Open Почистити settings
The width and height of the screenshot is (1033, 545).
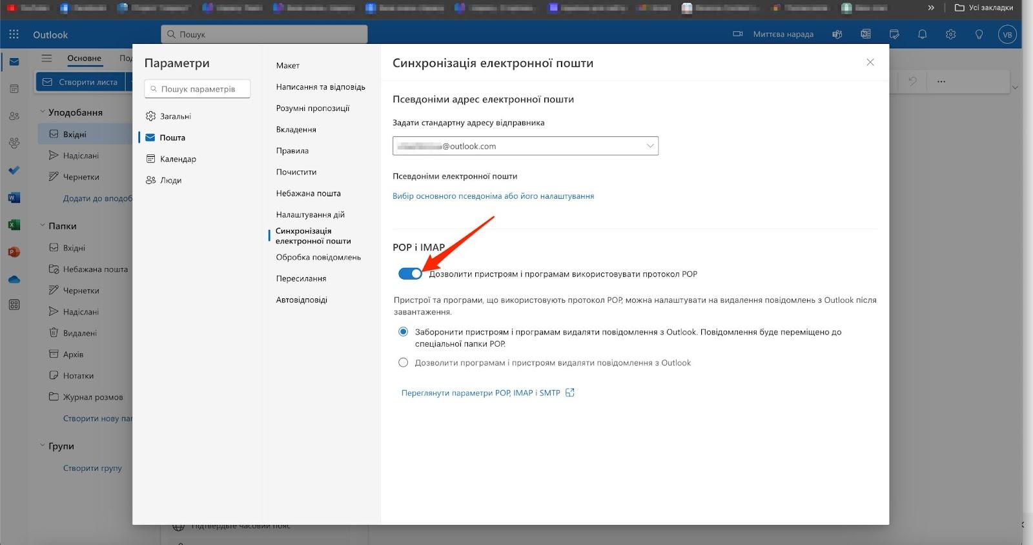296,172
